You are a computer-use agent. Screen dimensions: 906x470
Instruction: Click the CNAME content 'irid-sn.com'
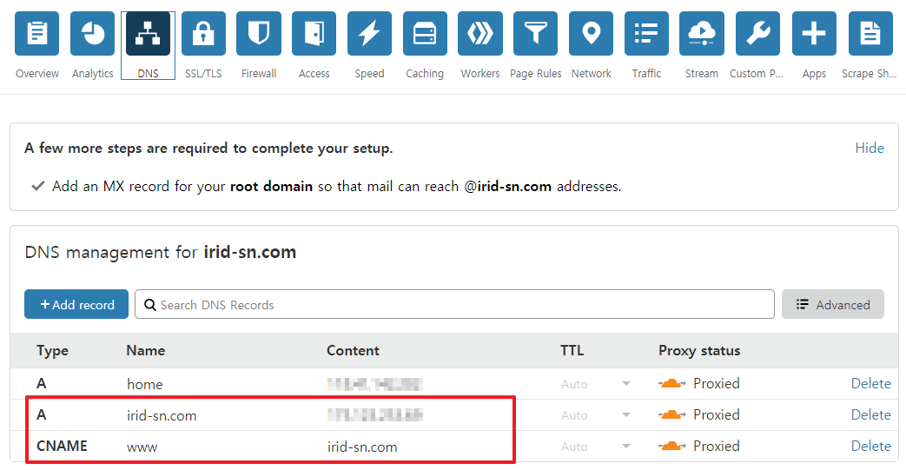(362, 447)
